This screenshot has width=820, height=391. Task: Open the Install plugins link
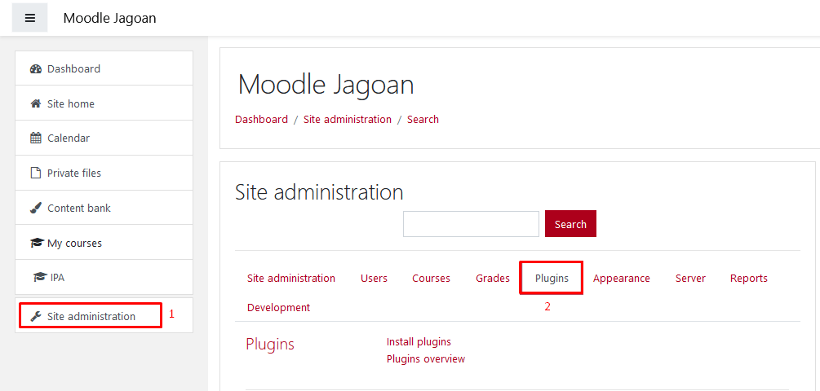click(419, 342)
